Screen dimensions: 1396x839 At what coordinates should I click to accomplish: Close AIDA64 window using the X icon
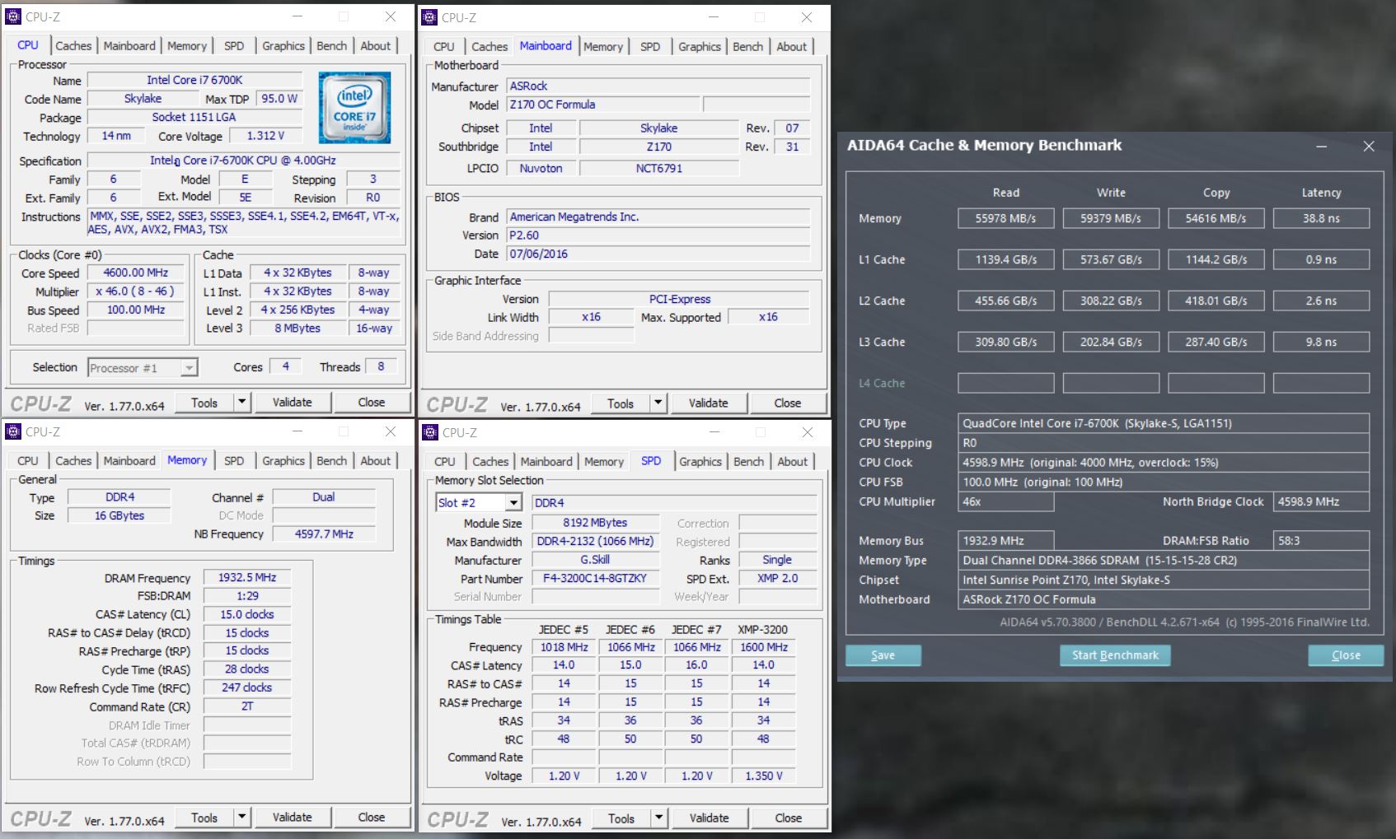point(1369,147)
